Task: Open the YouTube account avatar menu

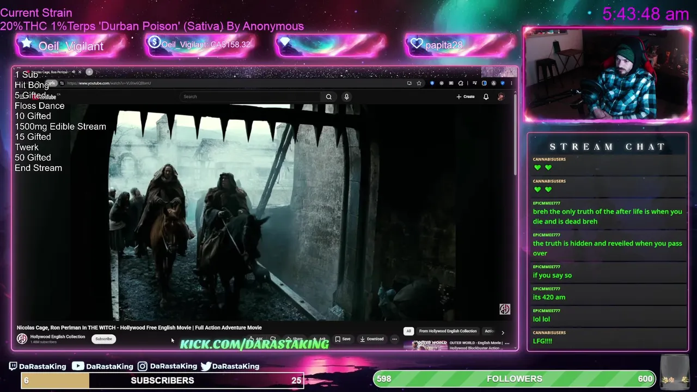Action: click(x=501, y=97)
